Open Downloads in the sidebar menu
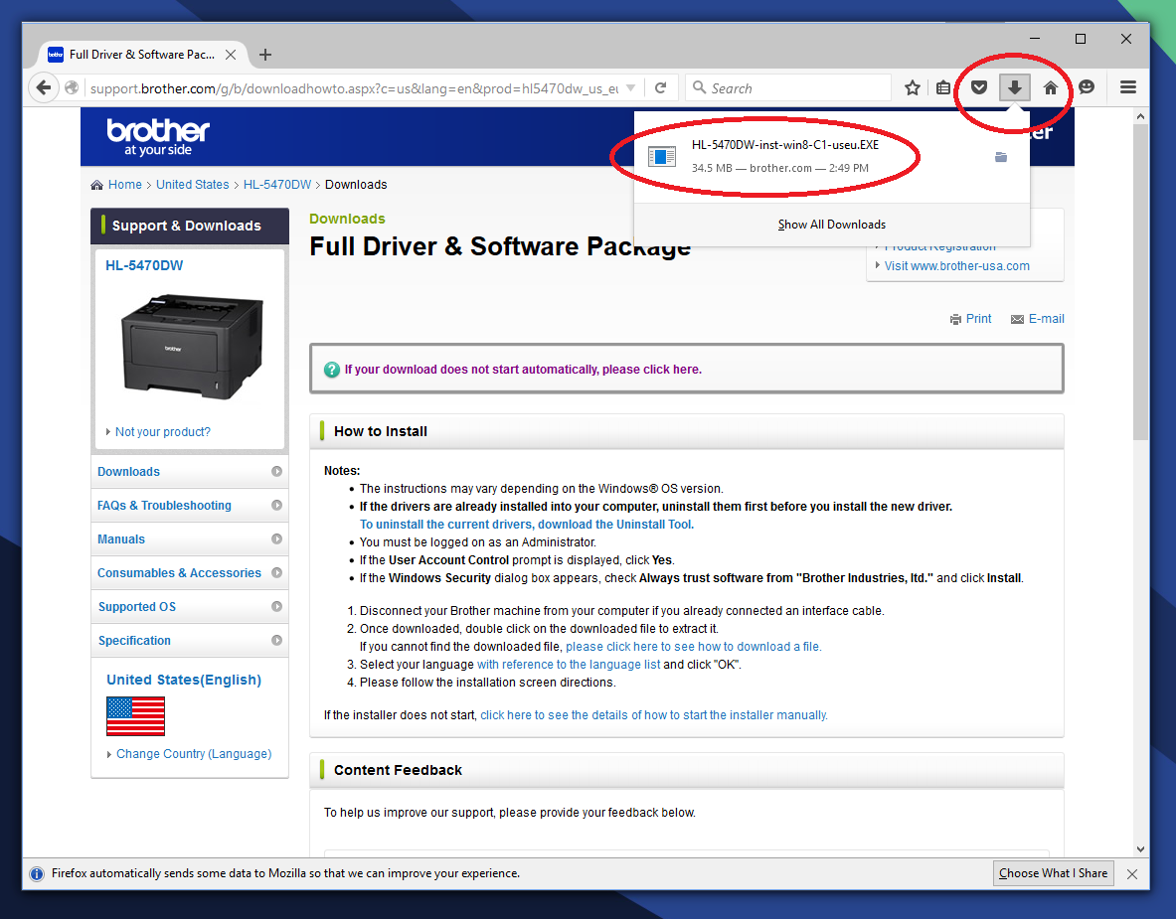 point(190,472)
